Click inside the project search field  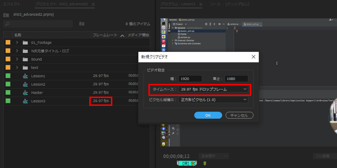38,24
